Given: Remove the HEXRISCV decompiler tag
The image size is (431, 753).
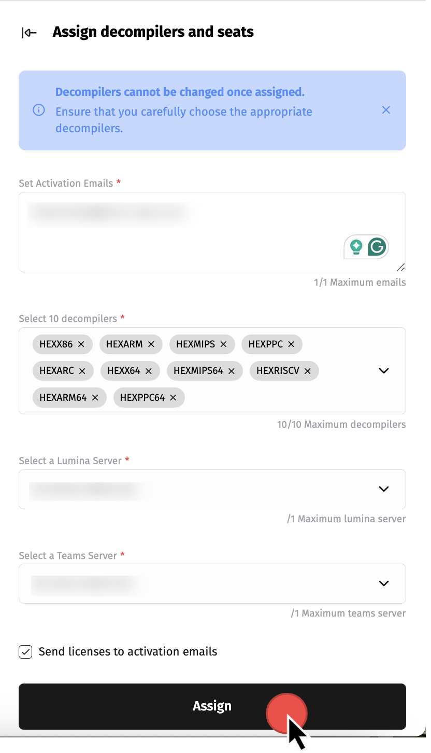Looking at the screenshot, I should 308,371.
